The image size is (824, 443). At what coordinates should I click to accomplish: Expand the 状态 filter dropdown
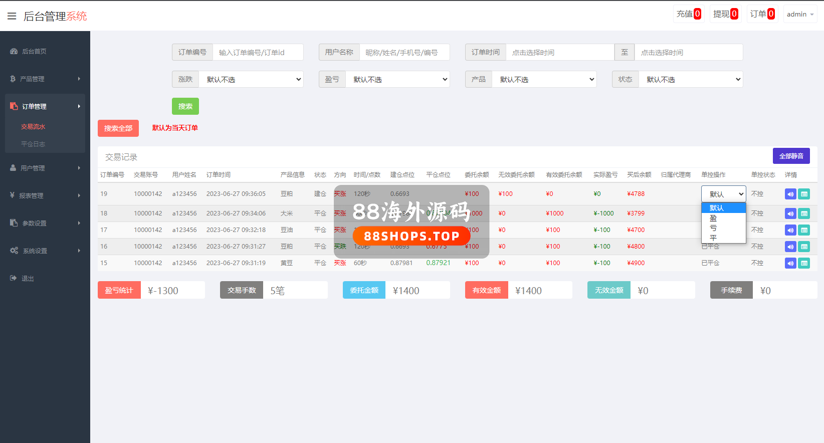pos(691,80)
